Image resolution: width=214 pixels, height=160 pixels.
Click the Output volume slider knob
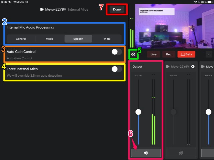tap(138, 112)
